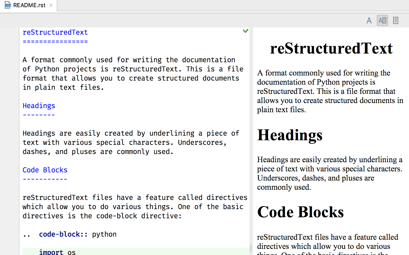Screen dimensions: 409x255
Task: Click 'plain text files.' in the preview pane
Action: [281, 110]
